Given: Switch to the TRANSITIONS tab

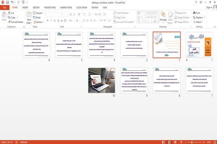Looking at the screenshot, I should [x=50, y=8].
